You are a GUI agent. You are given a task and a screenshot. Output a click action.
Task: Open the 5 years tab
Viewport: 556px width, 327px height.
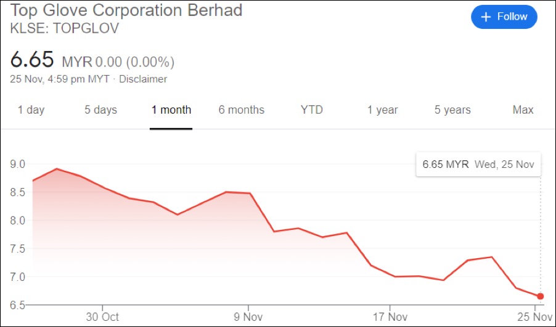tap(452, 110)
